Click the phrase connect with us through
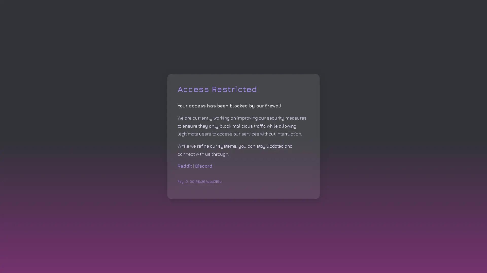This screenshot has width=487, height=273. [x=203, y=154]
